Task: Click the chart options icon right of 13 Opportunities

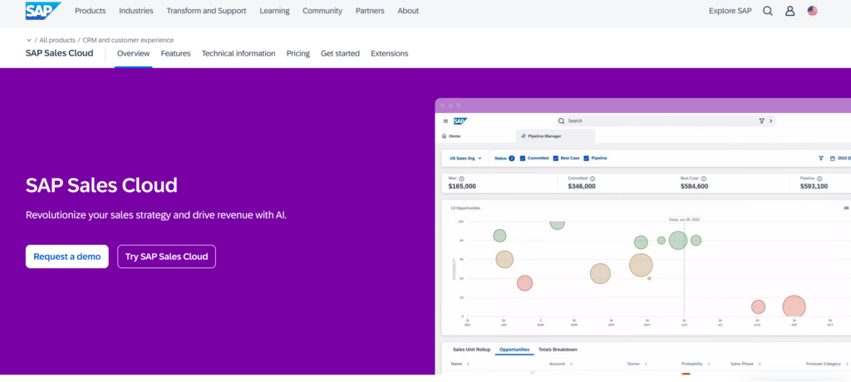Action: [845, 208]
